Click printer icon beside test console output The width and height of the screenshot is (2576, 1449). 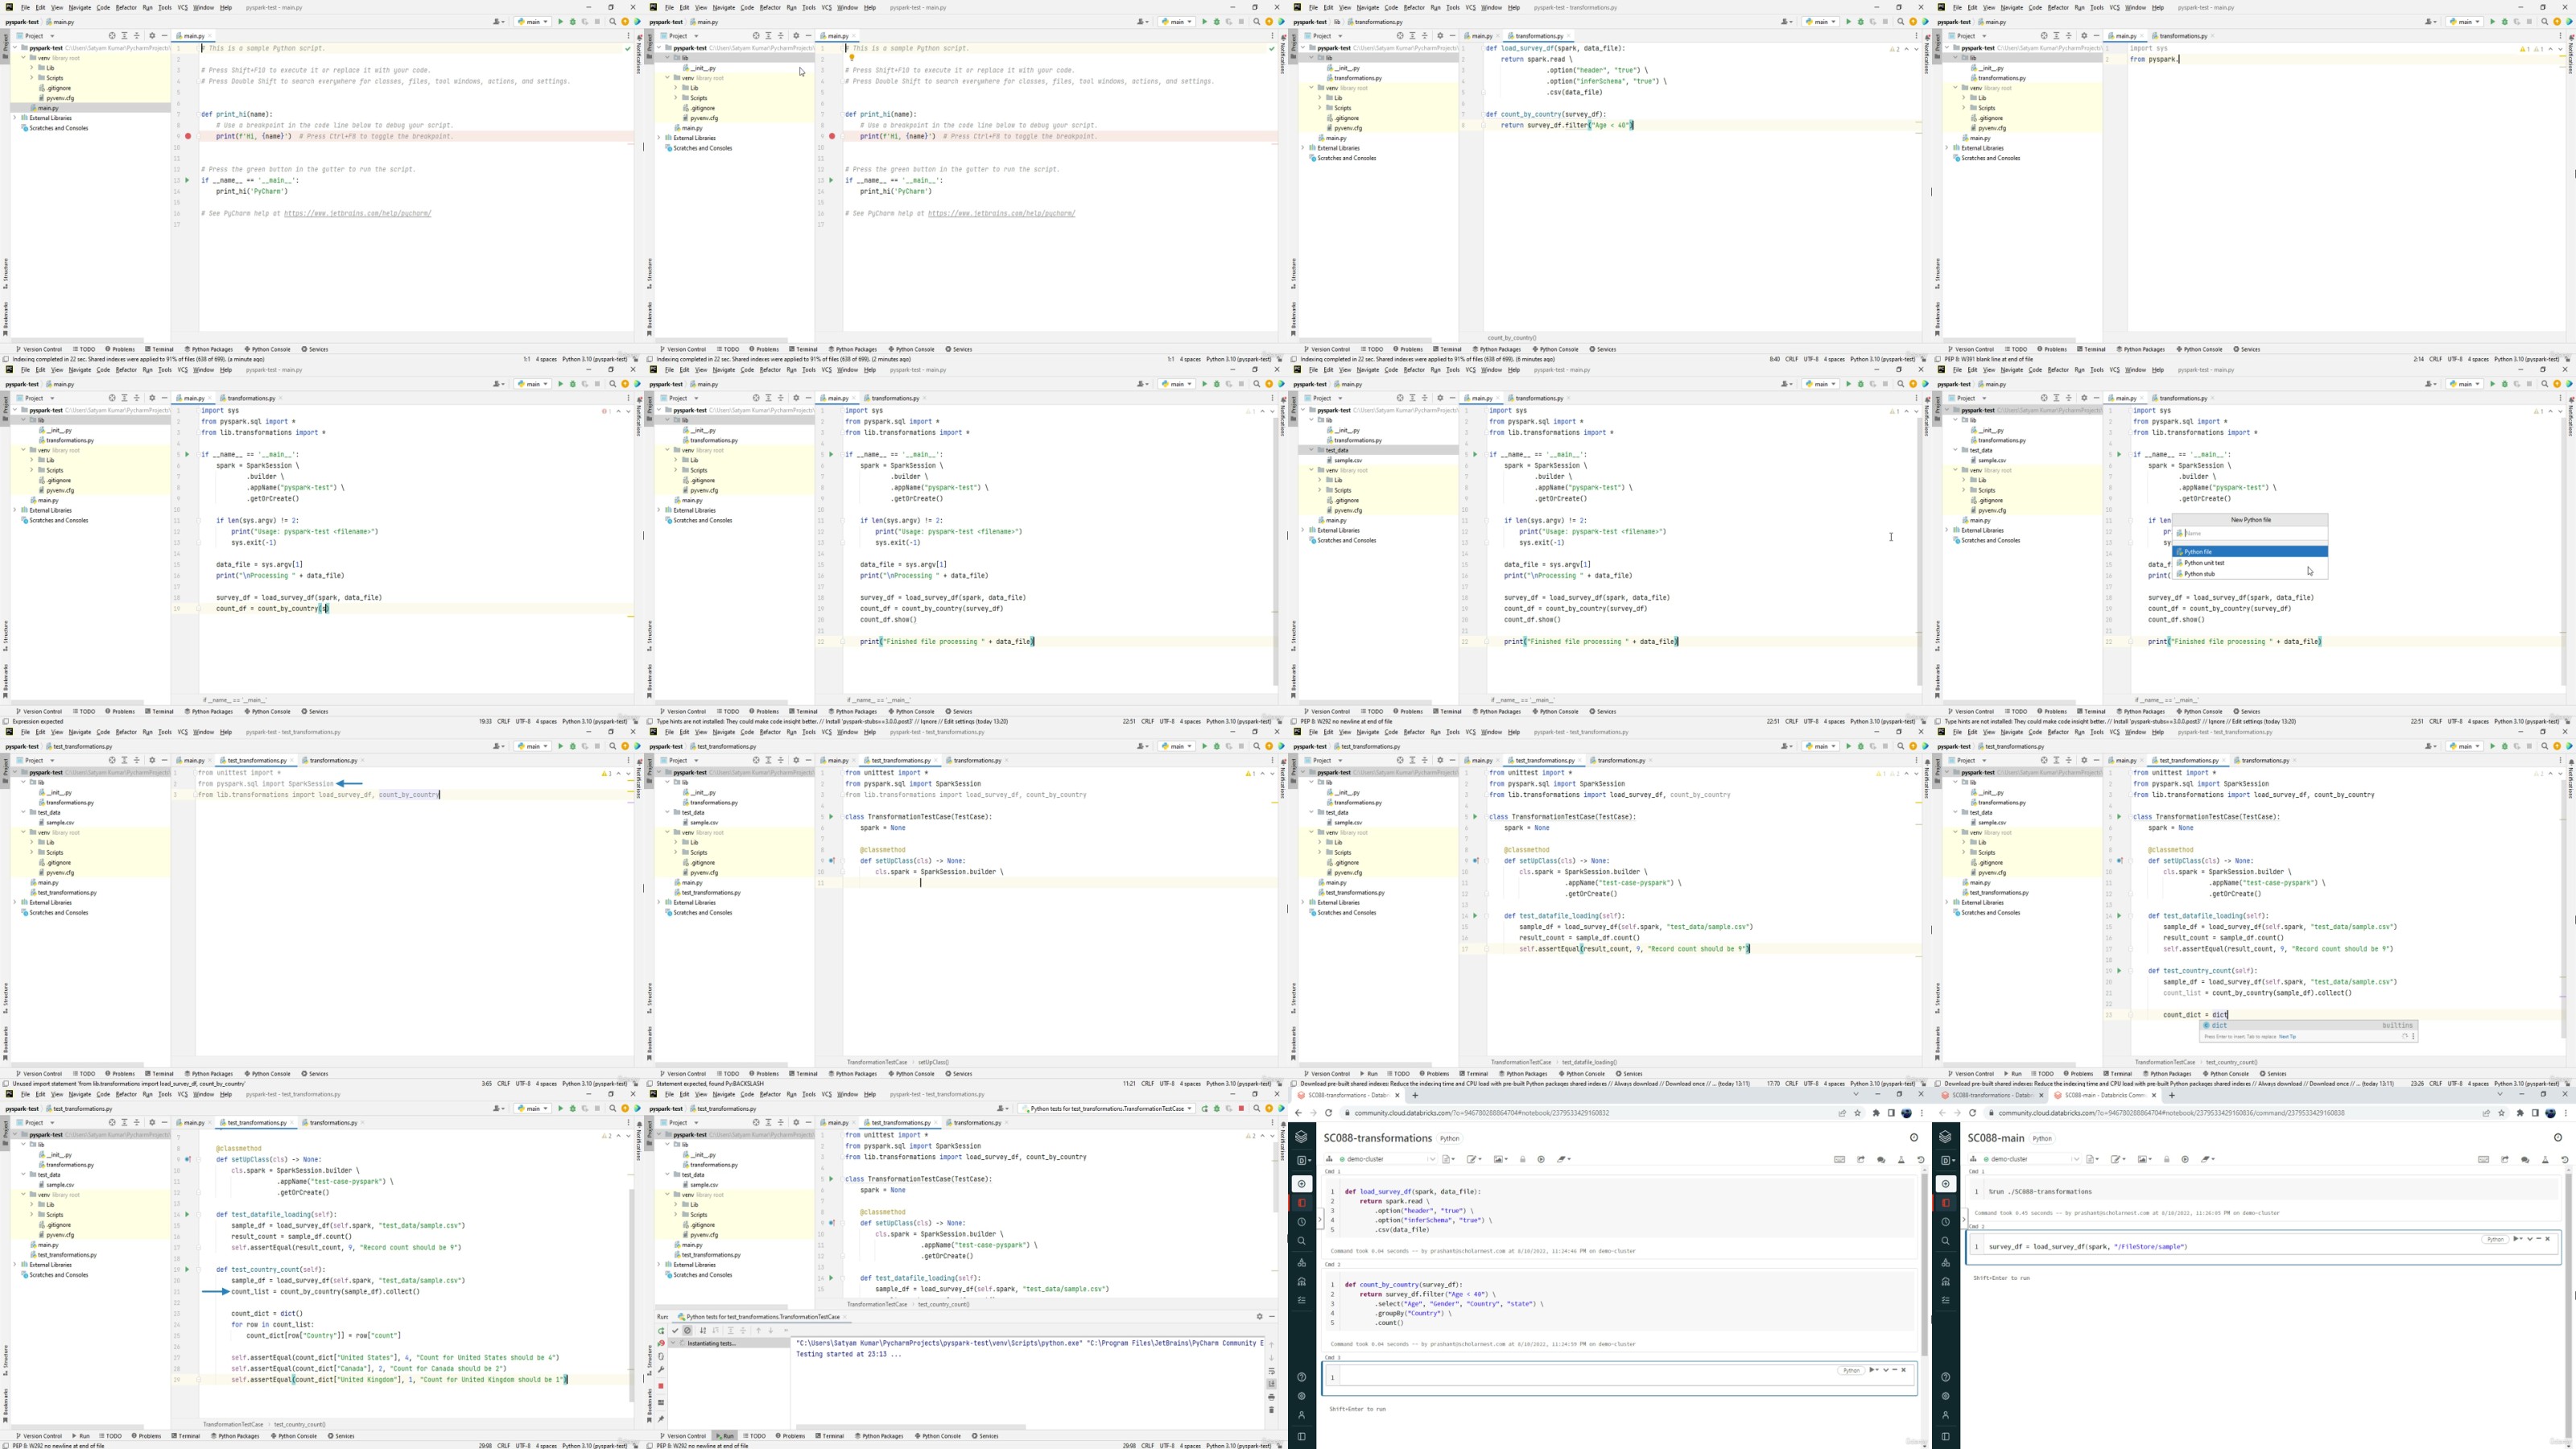(1272, 1397)
